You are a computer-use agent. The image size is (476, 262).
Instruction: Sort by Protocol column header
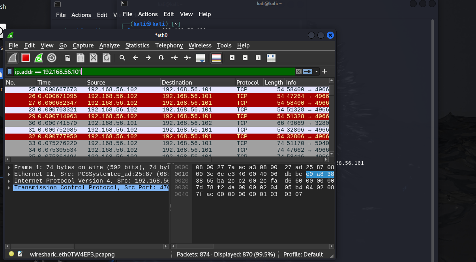coord(249,83)
